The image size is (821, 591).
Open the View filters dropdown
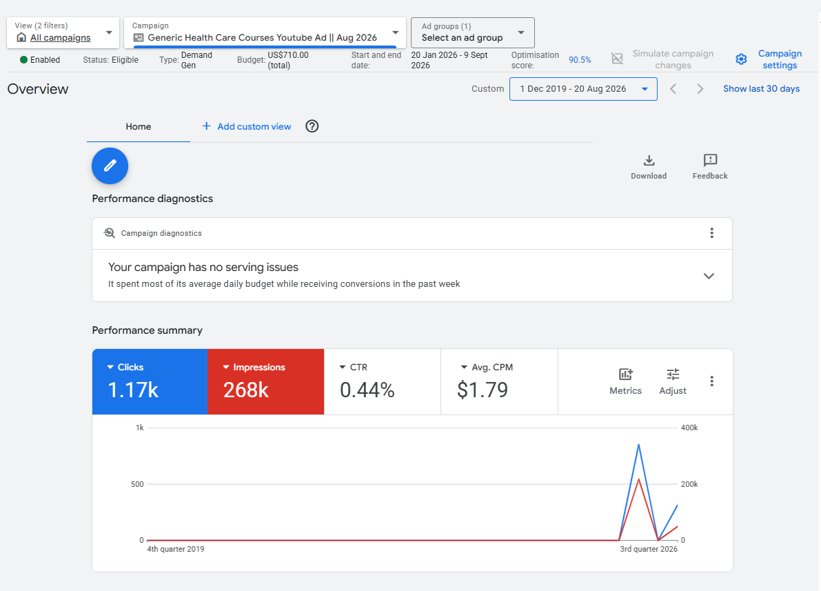tap(63, 32)
